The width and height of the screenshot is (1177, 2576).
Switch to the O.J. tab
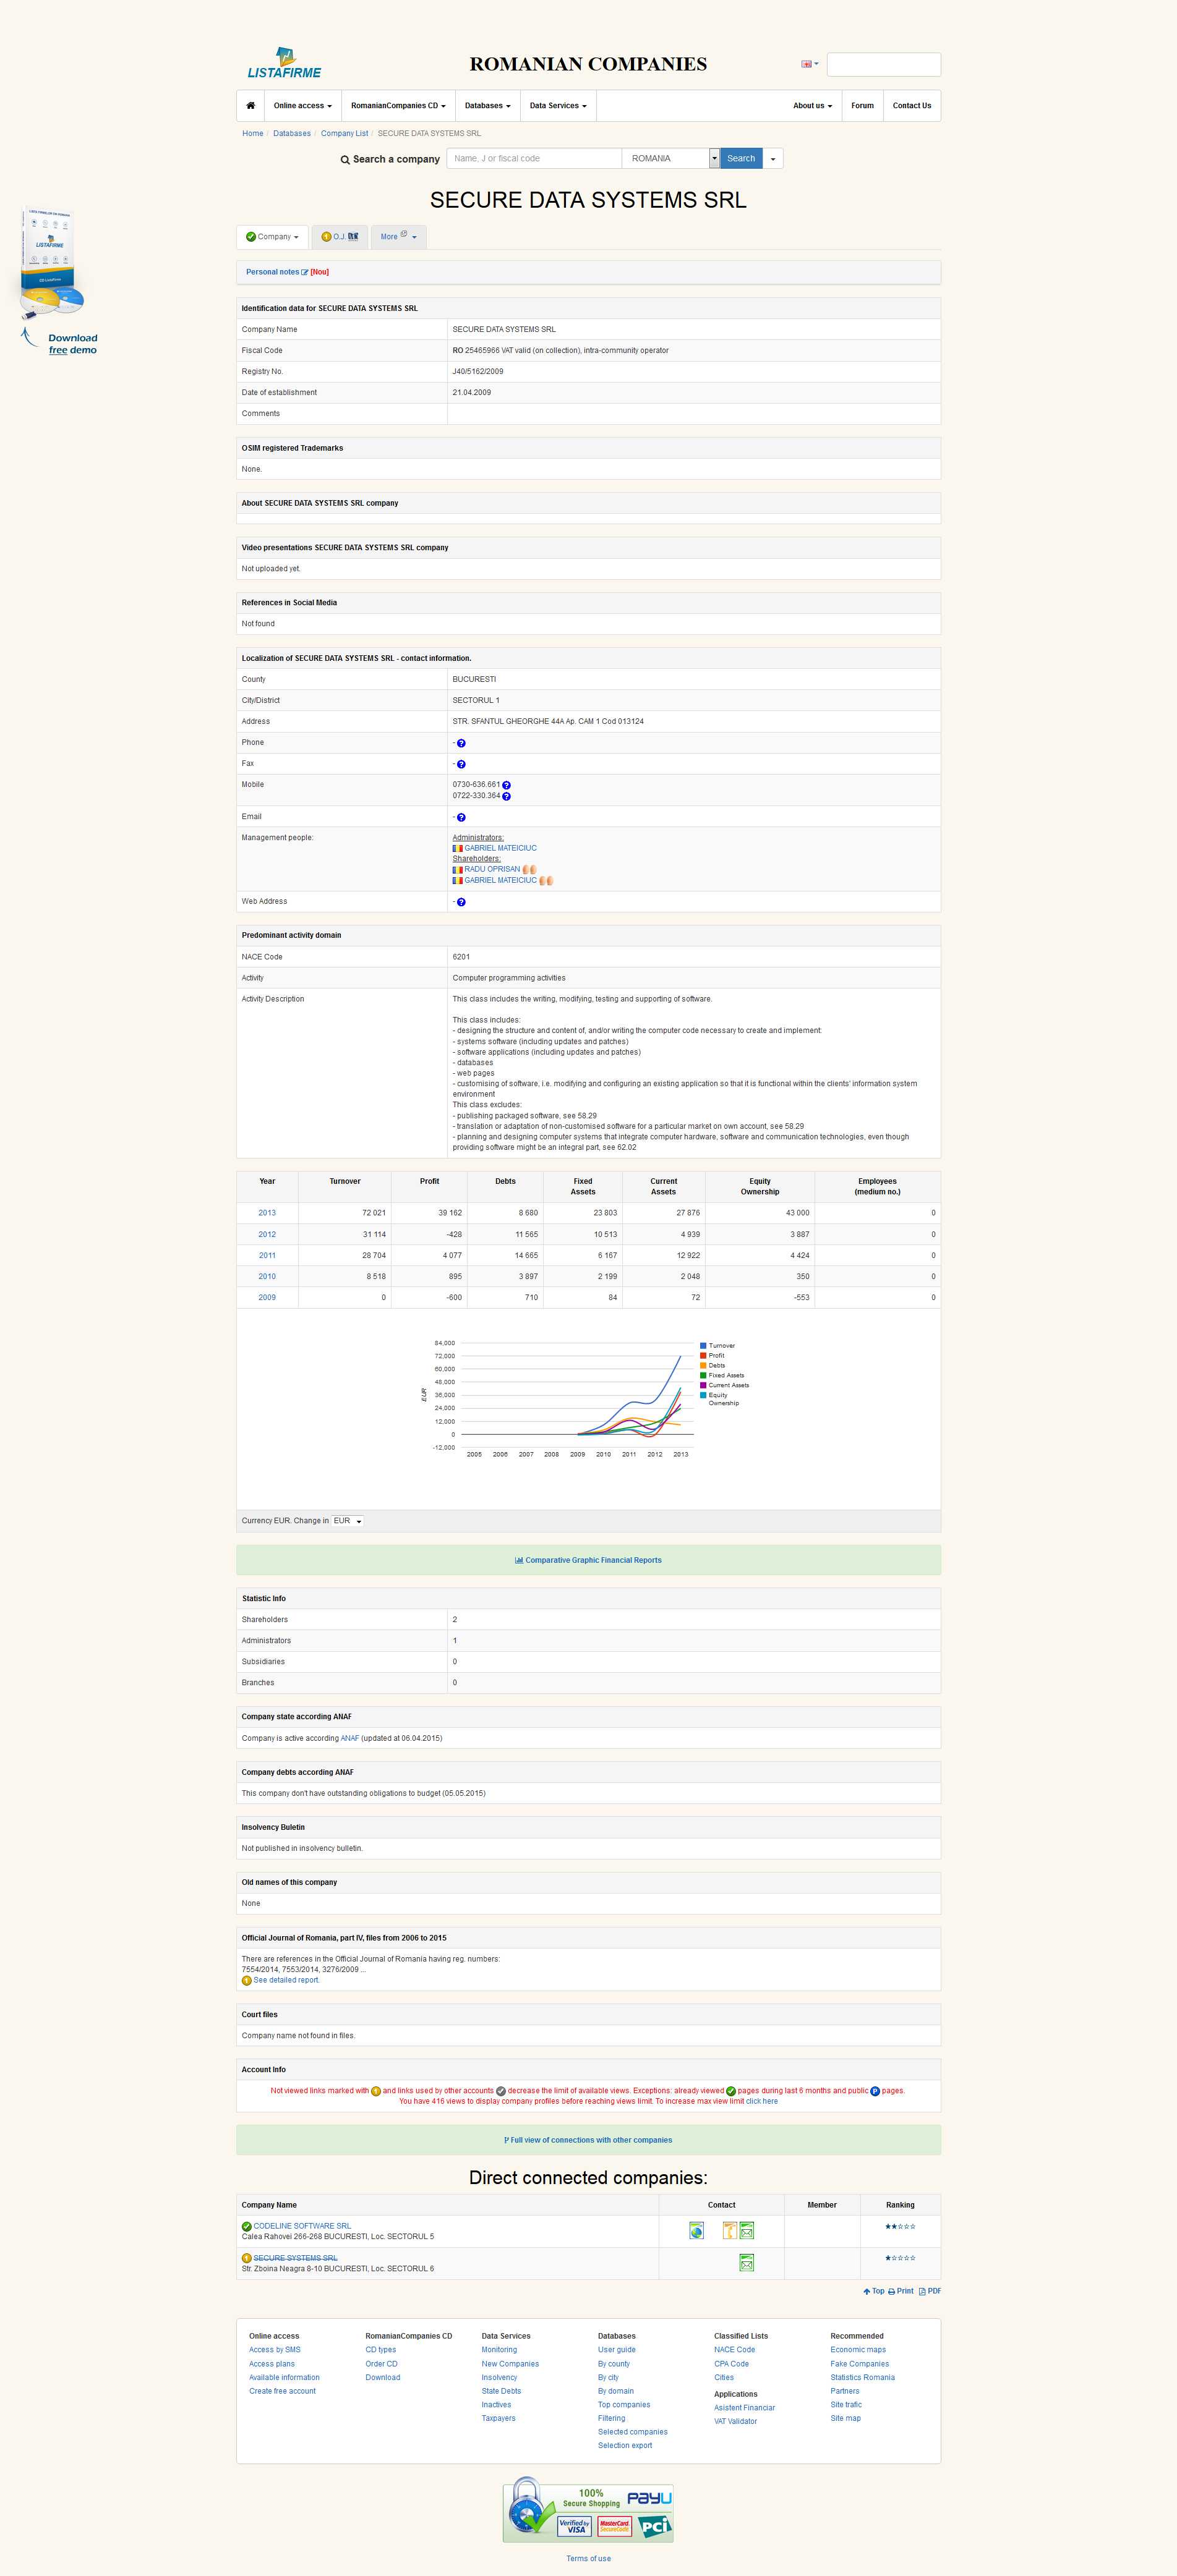(x=340, y=237)
